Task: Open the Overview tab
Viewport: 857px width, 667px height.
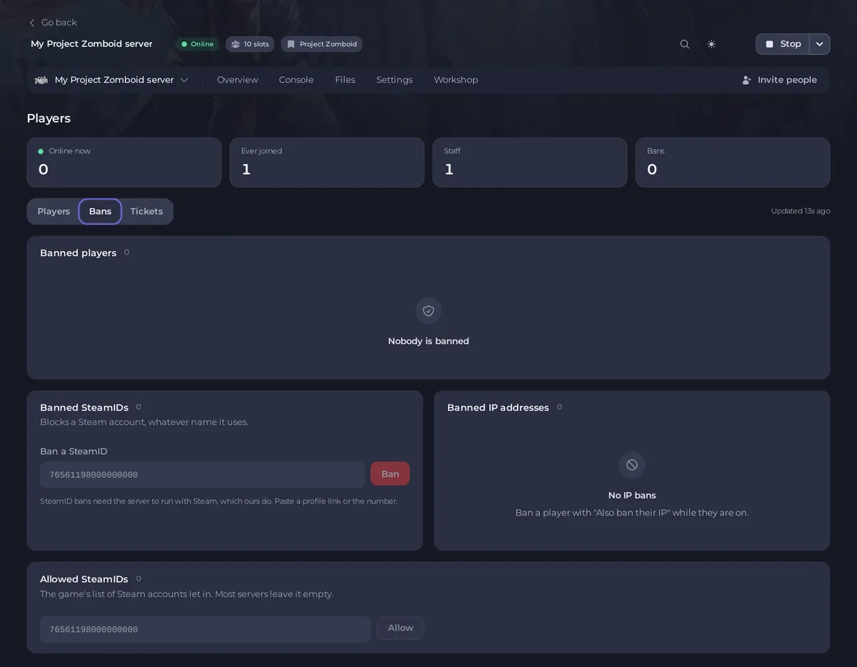Action: tap(238, 80)
